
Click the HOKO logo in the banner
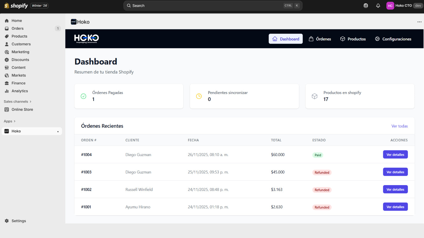[87, 39]
